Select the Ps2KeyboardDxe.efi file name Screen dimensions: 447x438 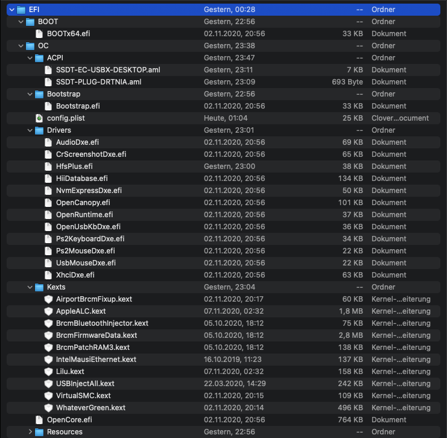[90, 239]
